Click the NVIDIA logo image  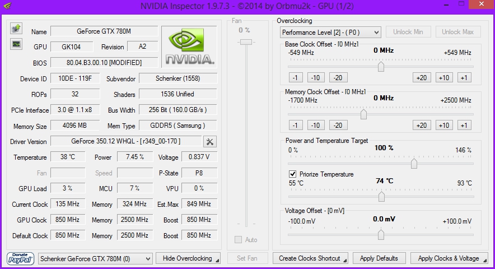(x=189, y=47)
